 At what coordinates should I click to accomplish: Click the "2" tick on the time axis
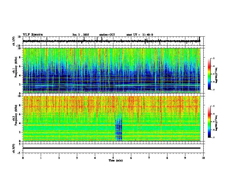(59, 158)
